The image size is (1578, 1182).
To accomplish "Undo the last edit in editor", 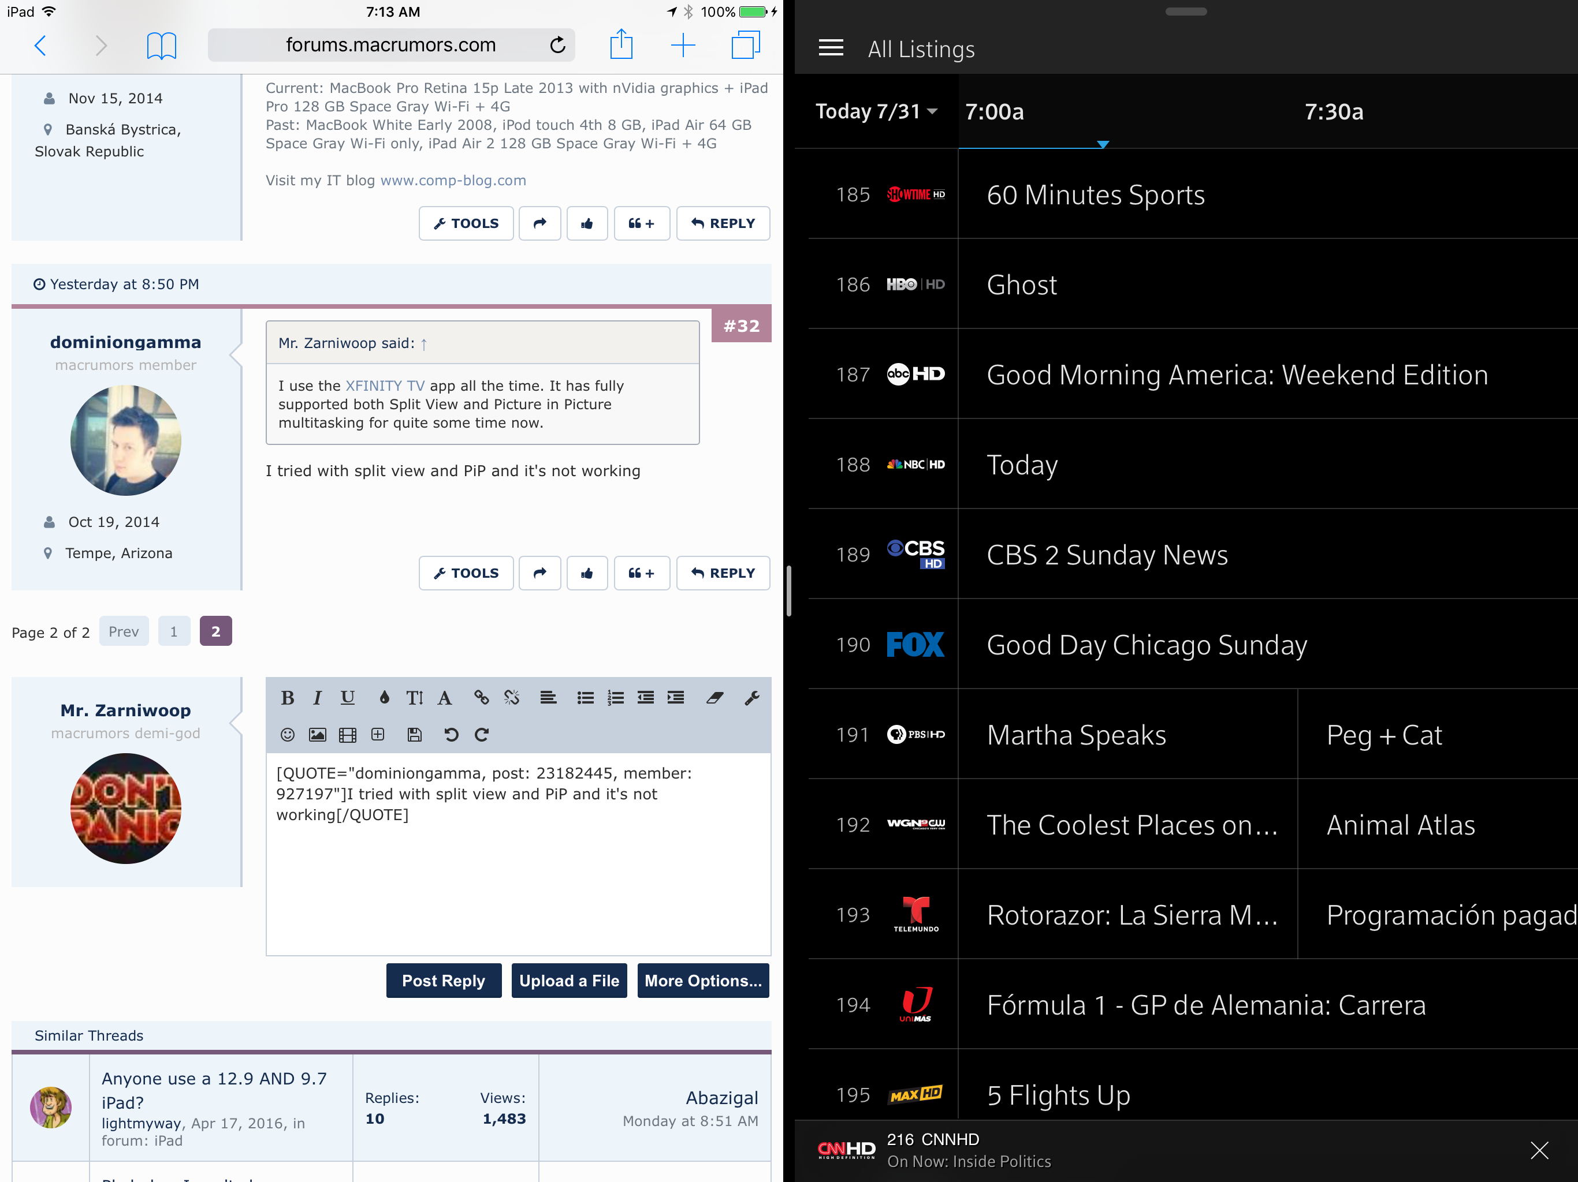I will tap(451, 734).
